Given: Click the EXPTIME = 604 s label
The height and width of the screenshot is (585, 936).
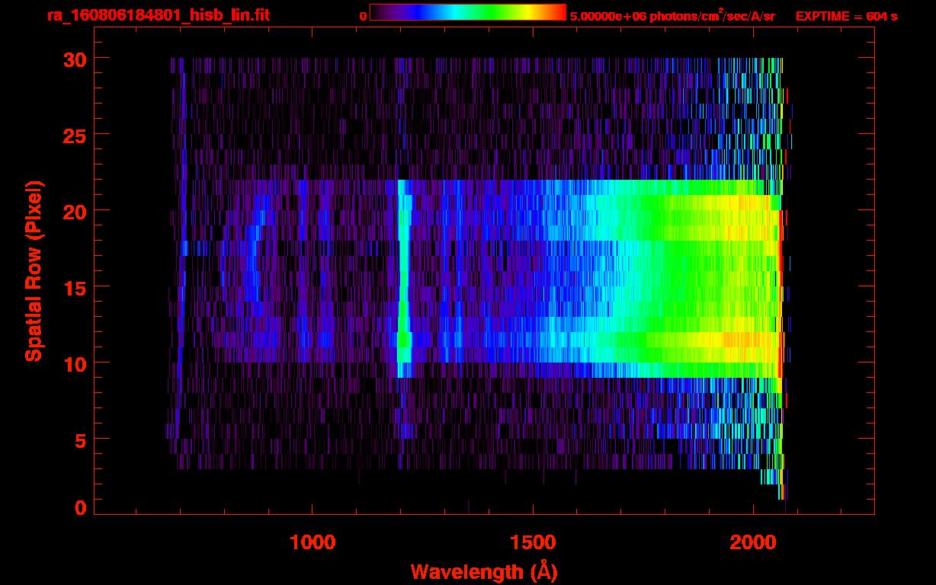Looking at the screenshot, I should (846, 16).
